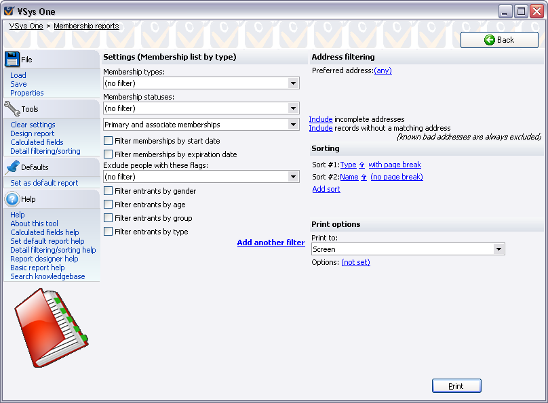This screenshot has height=403, width=548.
Task: Open report Properties
Action: 27,93
